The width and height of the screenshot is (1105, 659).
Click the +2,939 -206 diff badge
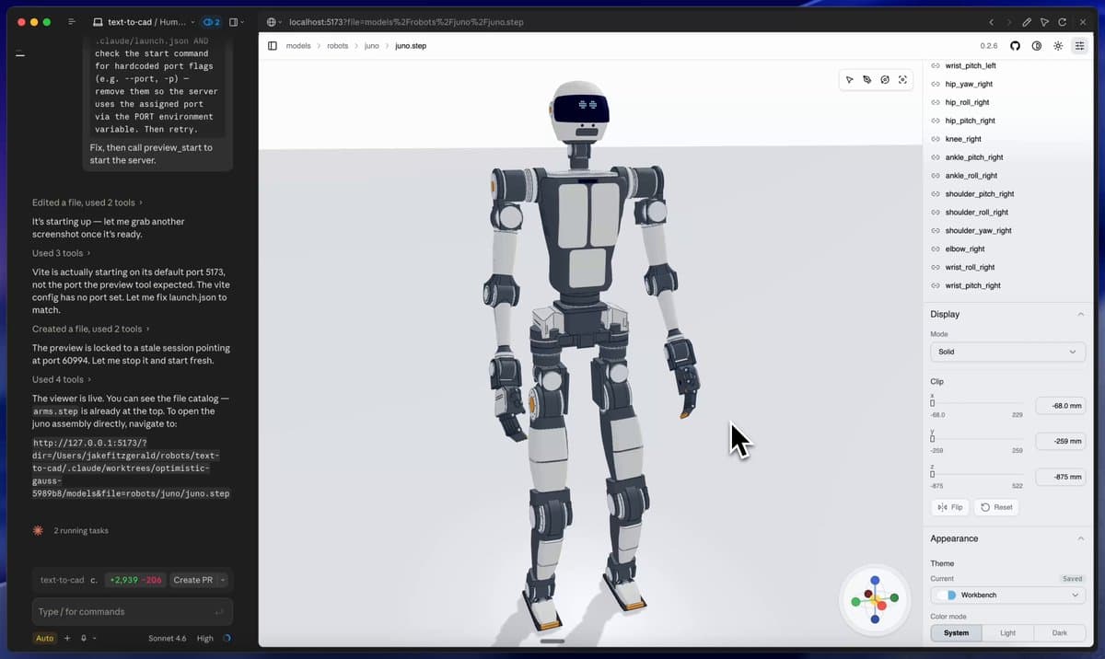[135, 580]
